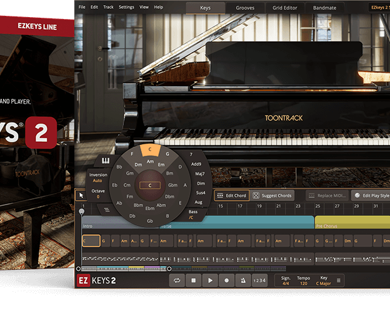Choose the 7 chord extension

191,154
